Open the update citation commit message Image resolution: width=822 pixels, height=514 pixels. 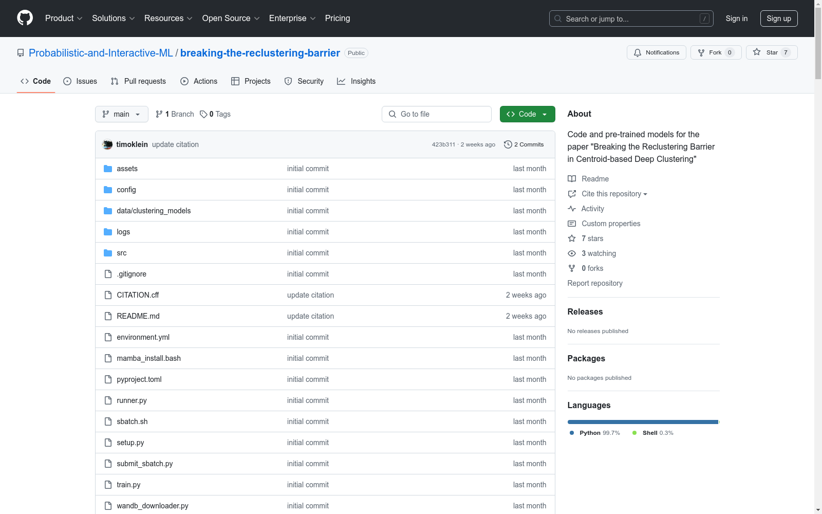click(x=175, y=144)
